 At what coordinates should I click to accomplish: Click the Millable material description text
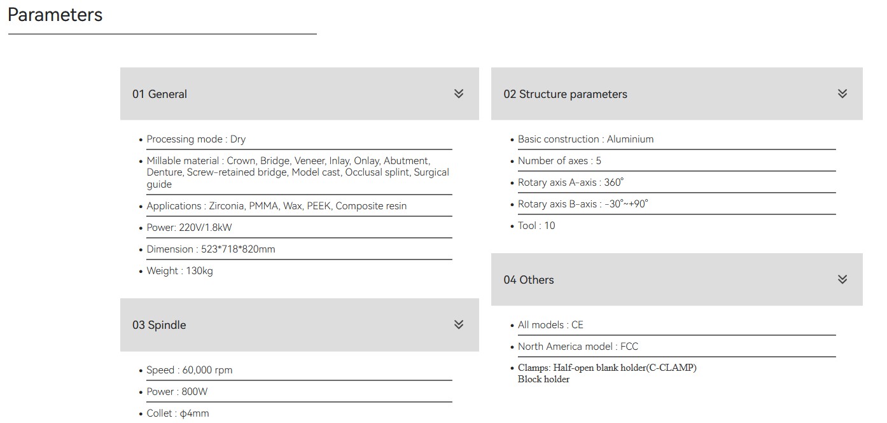[297, 172]
